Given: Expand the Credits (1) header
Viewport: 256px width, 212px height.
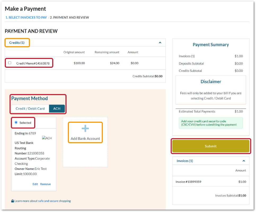Looking at the screenshot, I should (17, 43).
